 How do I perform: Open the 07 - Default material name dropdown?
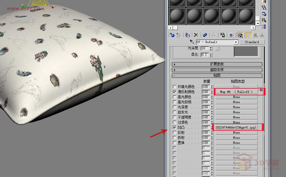click(x=236, y=42)
